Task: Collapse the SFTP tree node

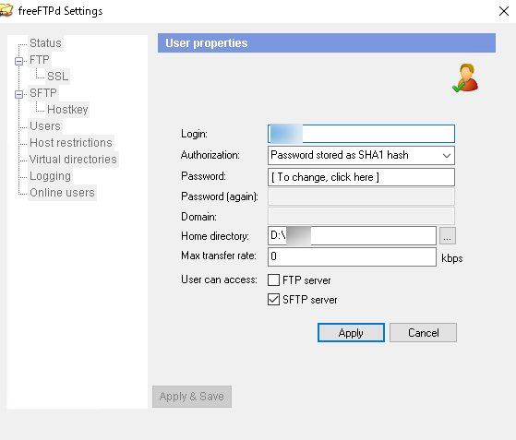Action: click(x=18, y=94)
